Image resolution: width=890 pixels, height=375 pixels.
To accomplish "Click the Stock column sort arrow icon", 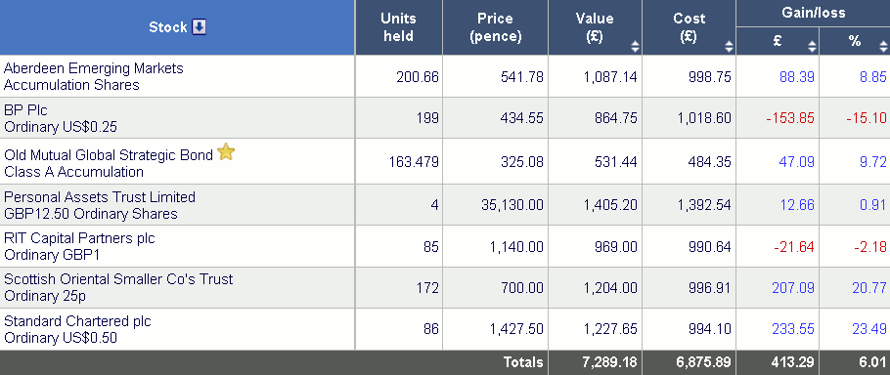I will pos(199,27).
